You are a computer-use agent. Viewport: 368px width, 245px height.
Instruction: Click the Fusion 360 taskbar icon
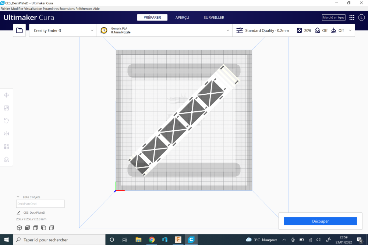[x=178, y=239]
